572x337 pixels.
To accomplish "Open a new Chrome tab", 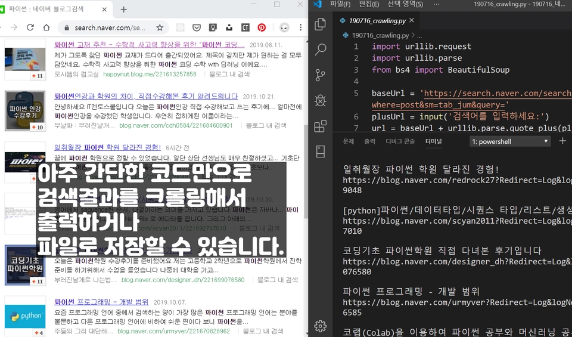I will coord(124,10).
